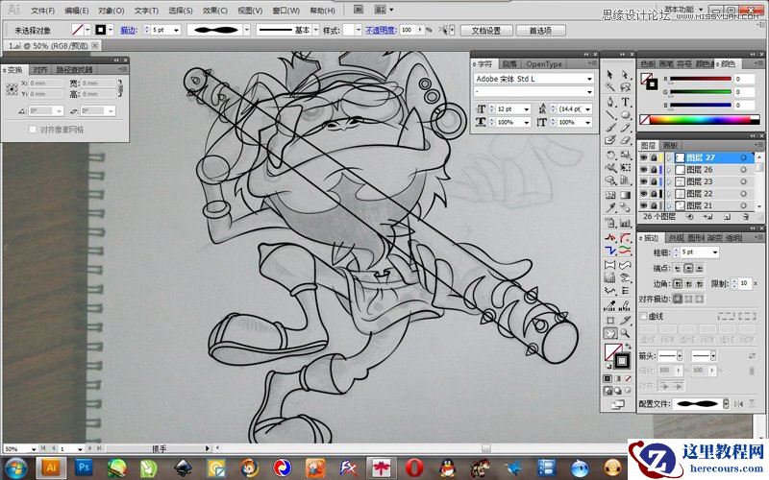
Task: Select the Lasso tool
Action: pyautogui.click(x=626, y=87)
